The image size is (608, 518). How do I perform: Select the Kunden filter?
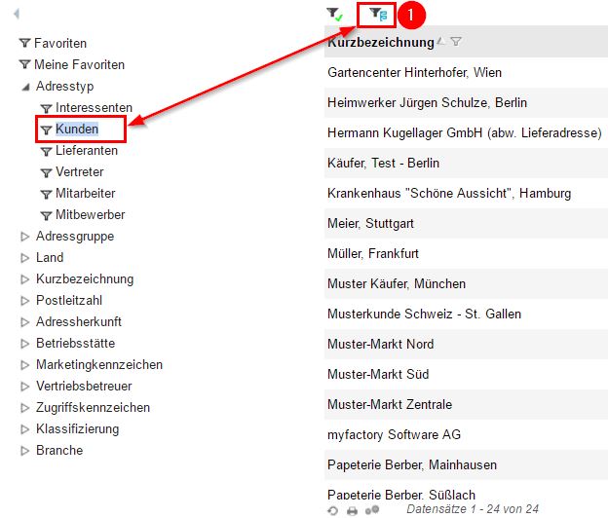77,129
